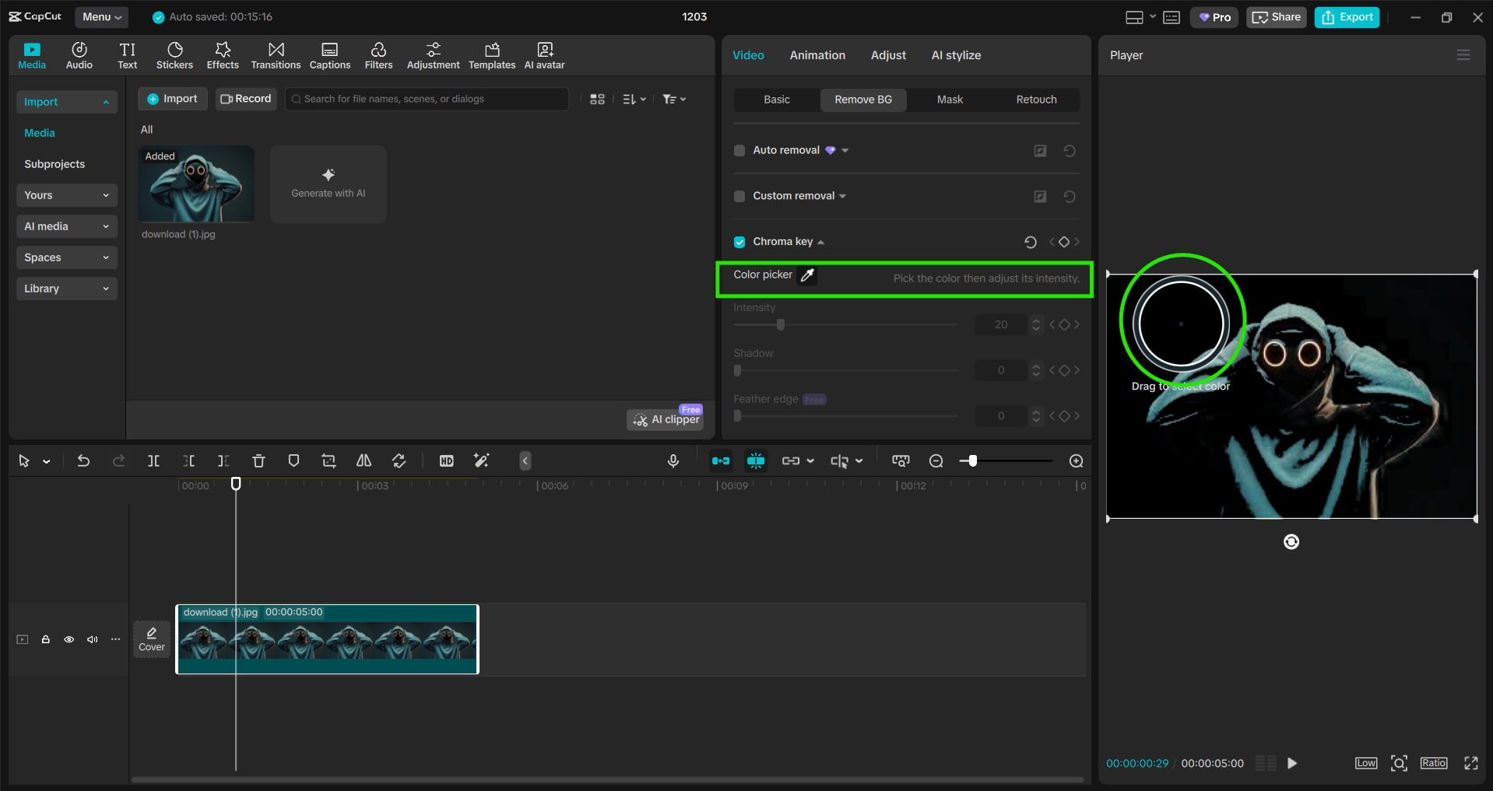Click the Export button
The height and width of the screenshot is (791, 1493).
(1347, 17)
